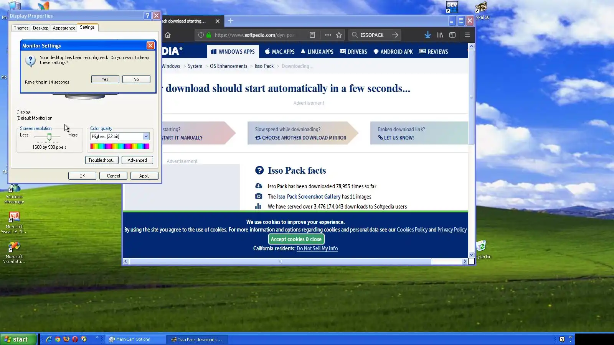Open the page actions three-dots menu

click(328, 35)
